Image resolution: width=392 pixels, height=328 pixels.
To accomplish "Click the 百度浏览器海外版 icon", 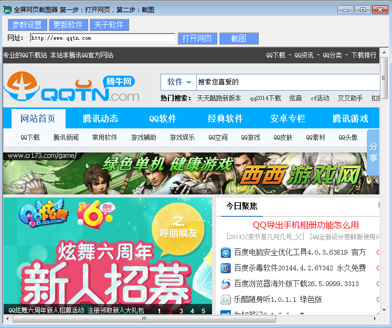I will coord(226,284).
